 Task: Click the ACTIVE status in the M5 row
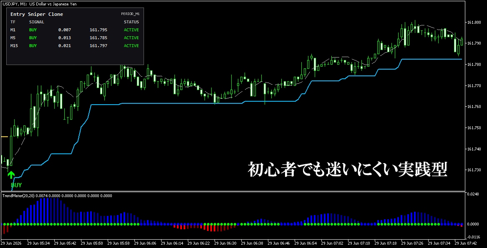(131, 38)
